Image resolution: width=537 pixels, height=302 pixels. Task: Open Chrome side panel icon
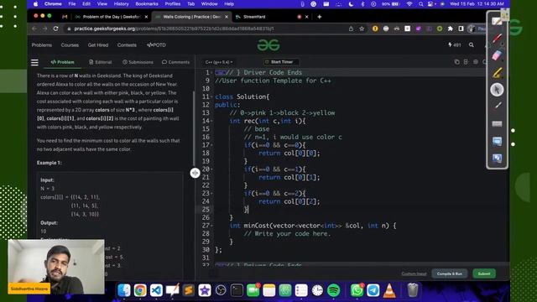point(461,29)
